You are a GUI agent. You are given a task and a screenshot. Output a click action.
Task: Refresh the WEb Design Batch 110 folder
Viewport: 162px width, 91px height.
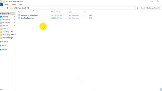click(137, 8)
